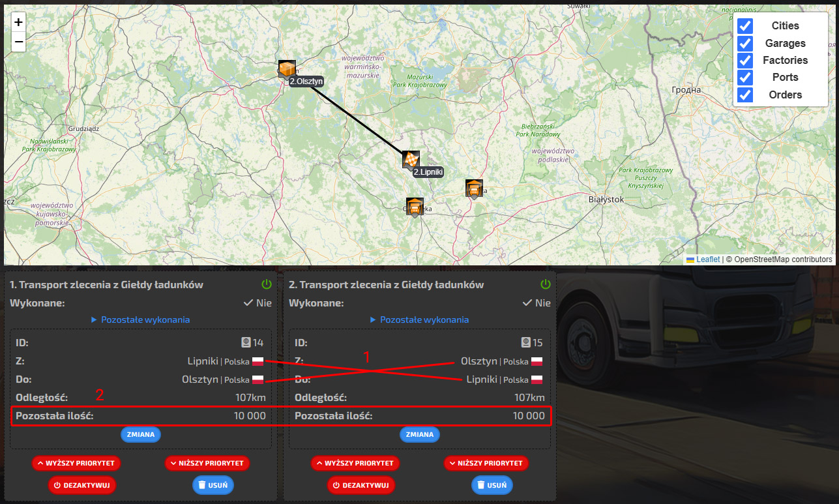
Task: Click the rightmost orange truck garage marker
Action: click(474, 188)
